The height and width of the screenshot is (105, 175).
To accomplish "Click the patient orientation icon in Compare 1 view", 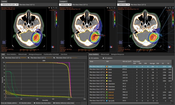I will coord(111,47).
